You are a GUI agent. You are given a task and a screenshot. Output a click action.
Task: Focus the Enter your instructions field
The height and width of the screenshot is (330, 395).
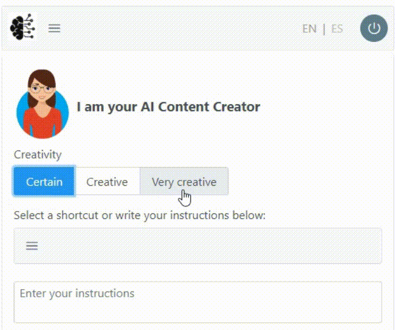tap(197, 302)
